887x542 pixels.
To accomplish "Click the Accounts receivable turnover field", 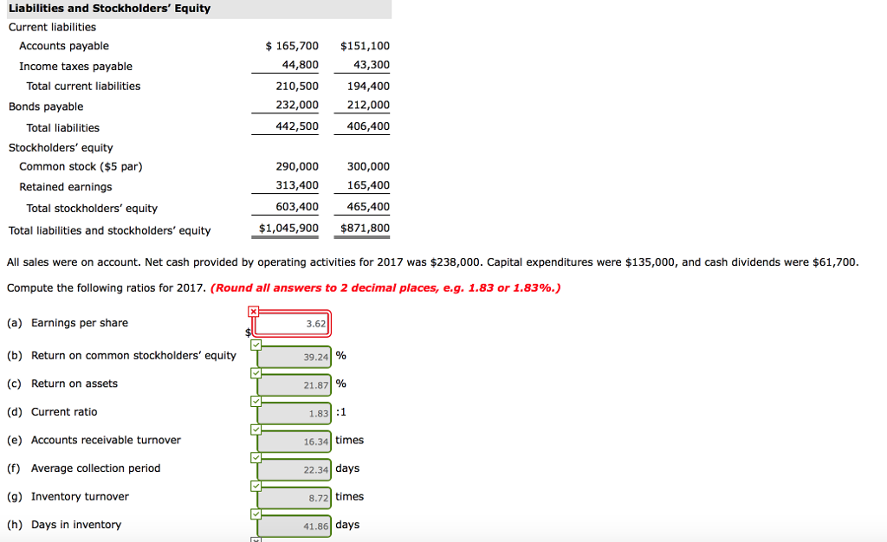I will [294, 442].
